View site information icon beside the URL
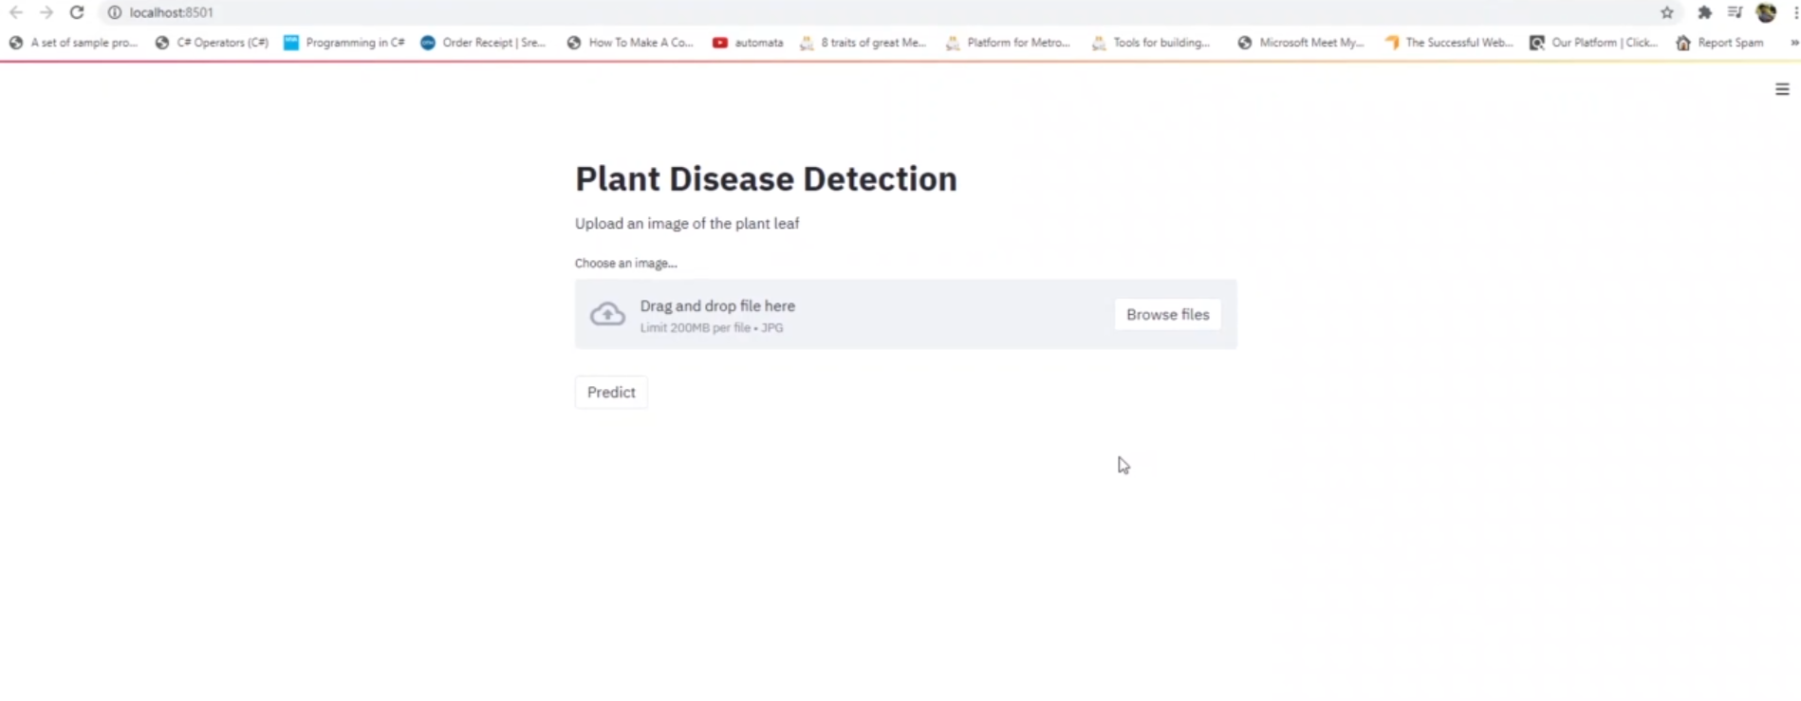Image resolution: width=1801 pixels, height=701 pixels. [114, 12]
